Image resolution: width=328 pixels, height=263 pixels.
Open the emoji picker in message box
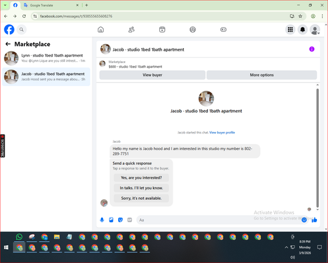304,220
